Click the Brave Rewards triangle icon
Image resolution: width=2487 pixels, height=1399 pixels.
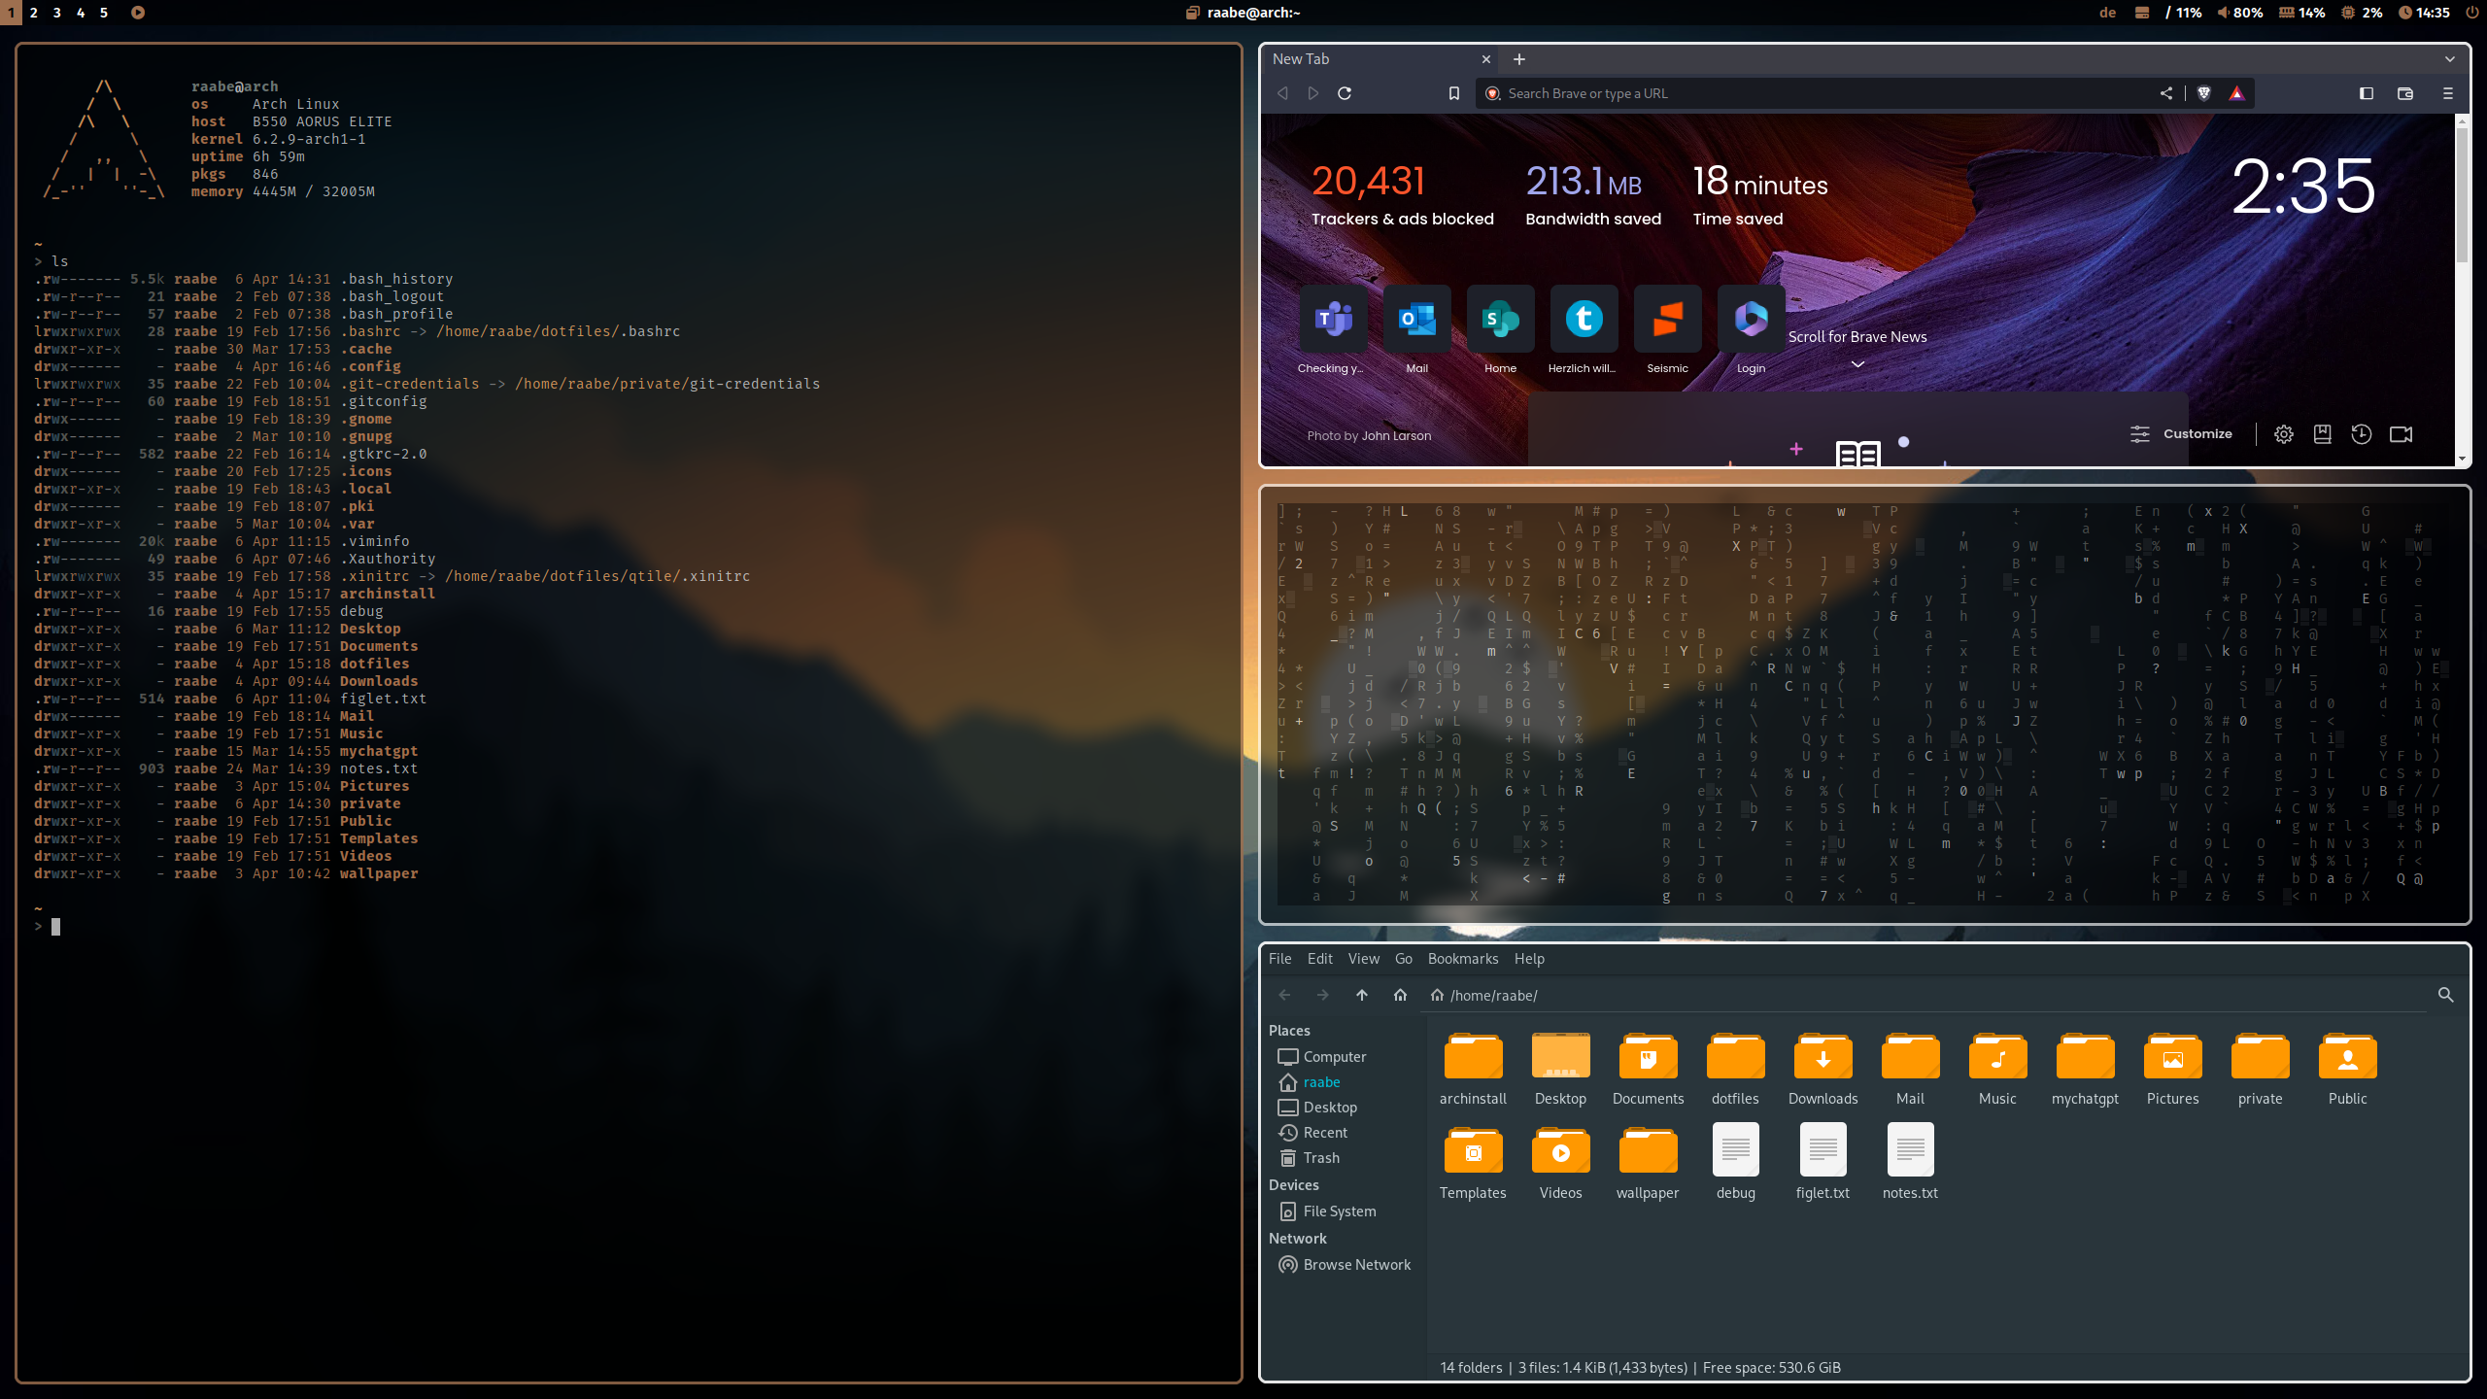(2236, 93)
